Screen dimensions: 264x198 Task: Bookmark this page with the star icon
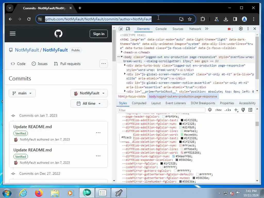pos(190,19)
